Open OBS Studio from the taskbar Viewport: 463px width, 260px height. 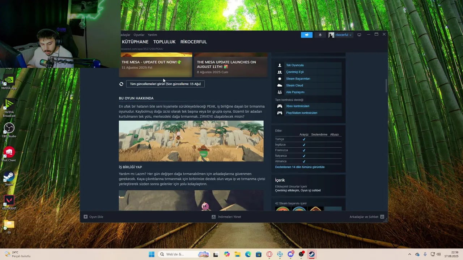[x=301, y=254]
